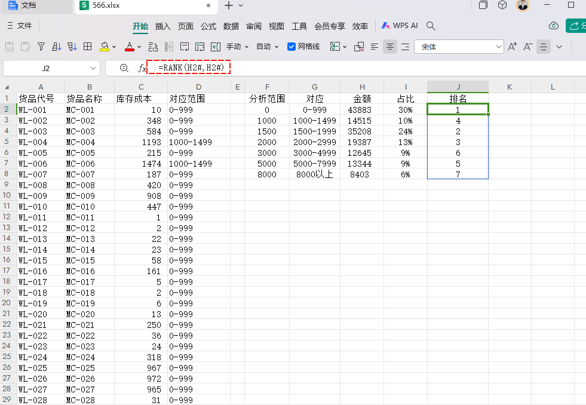Switch to the 审阅 ribbon tab

254,26
